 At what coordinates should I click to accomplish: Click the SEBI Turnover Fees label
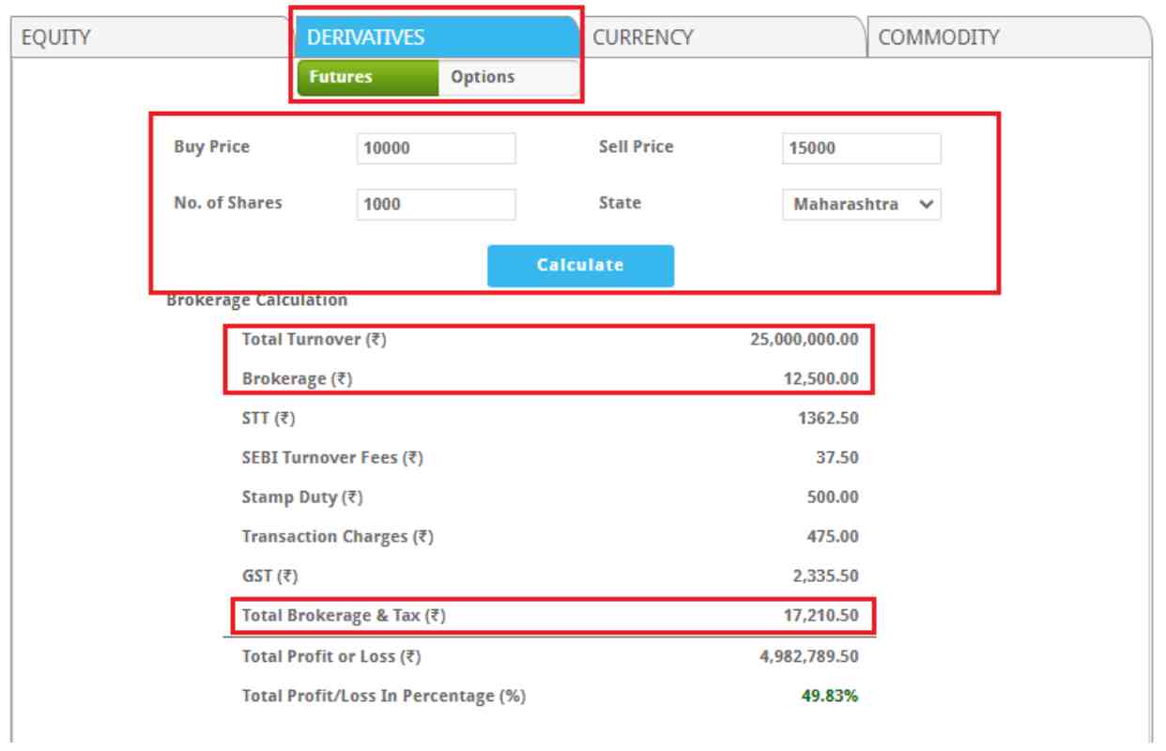tap(332, 458)
